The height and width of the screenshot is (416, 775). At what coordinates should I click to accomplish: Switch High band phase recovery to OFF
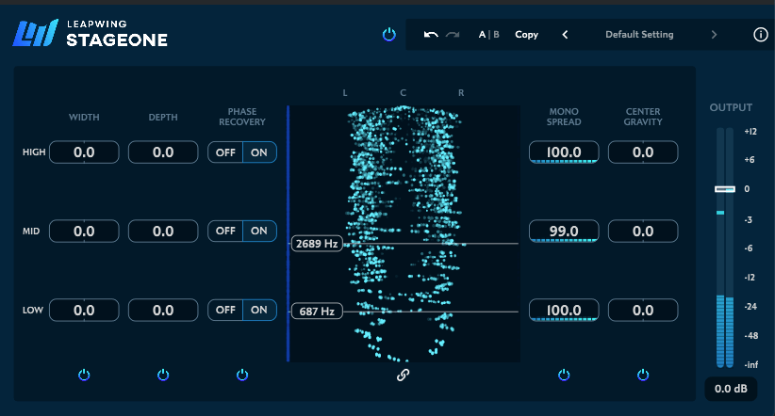[x=225, y=152]
